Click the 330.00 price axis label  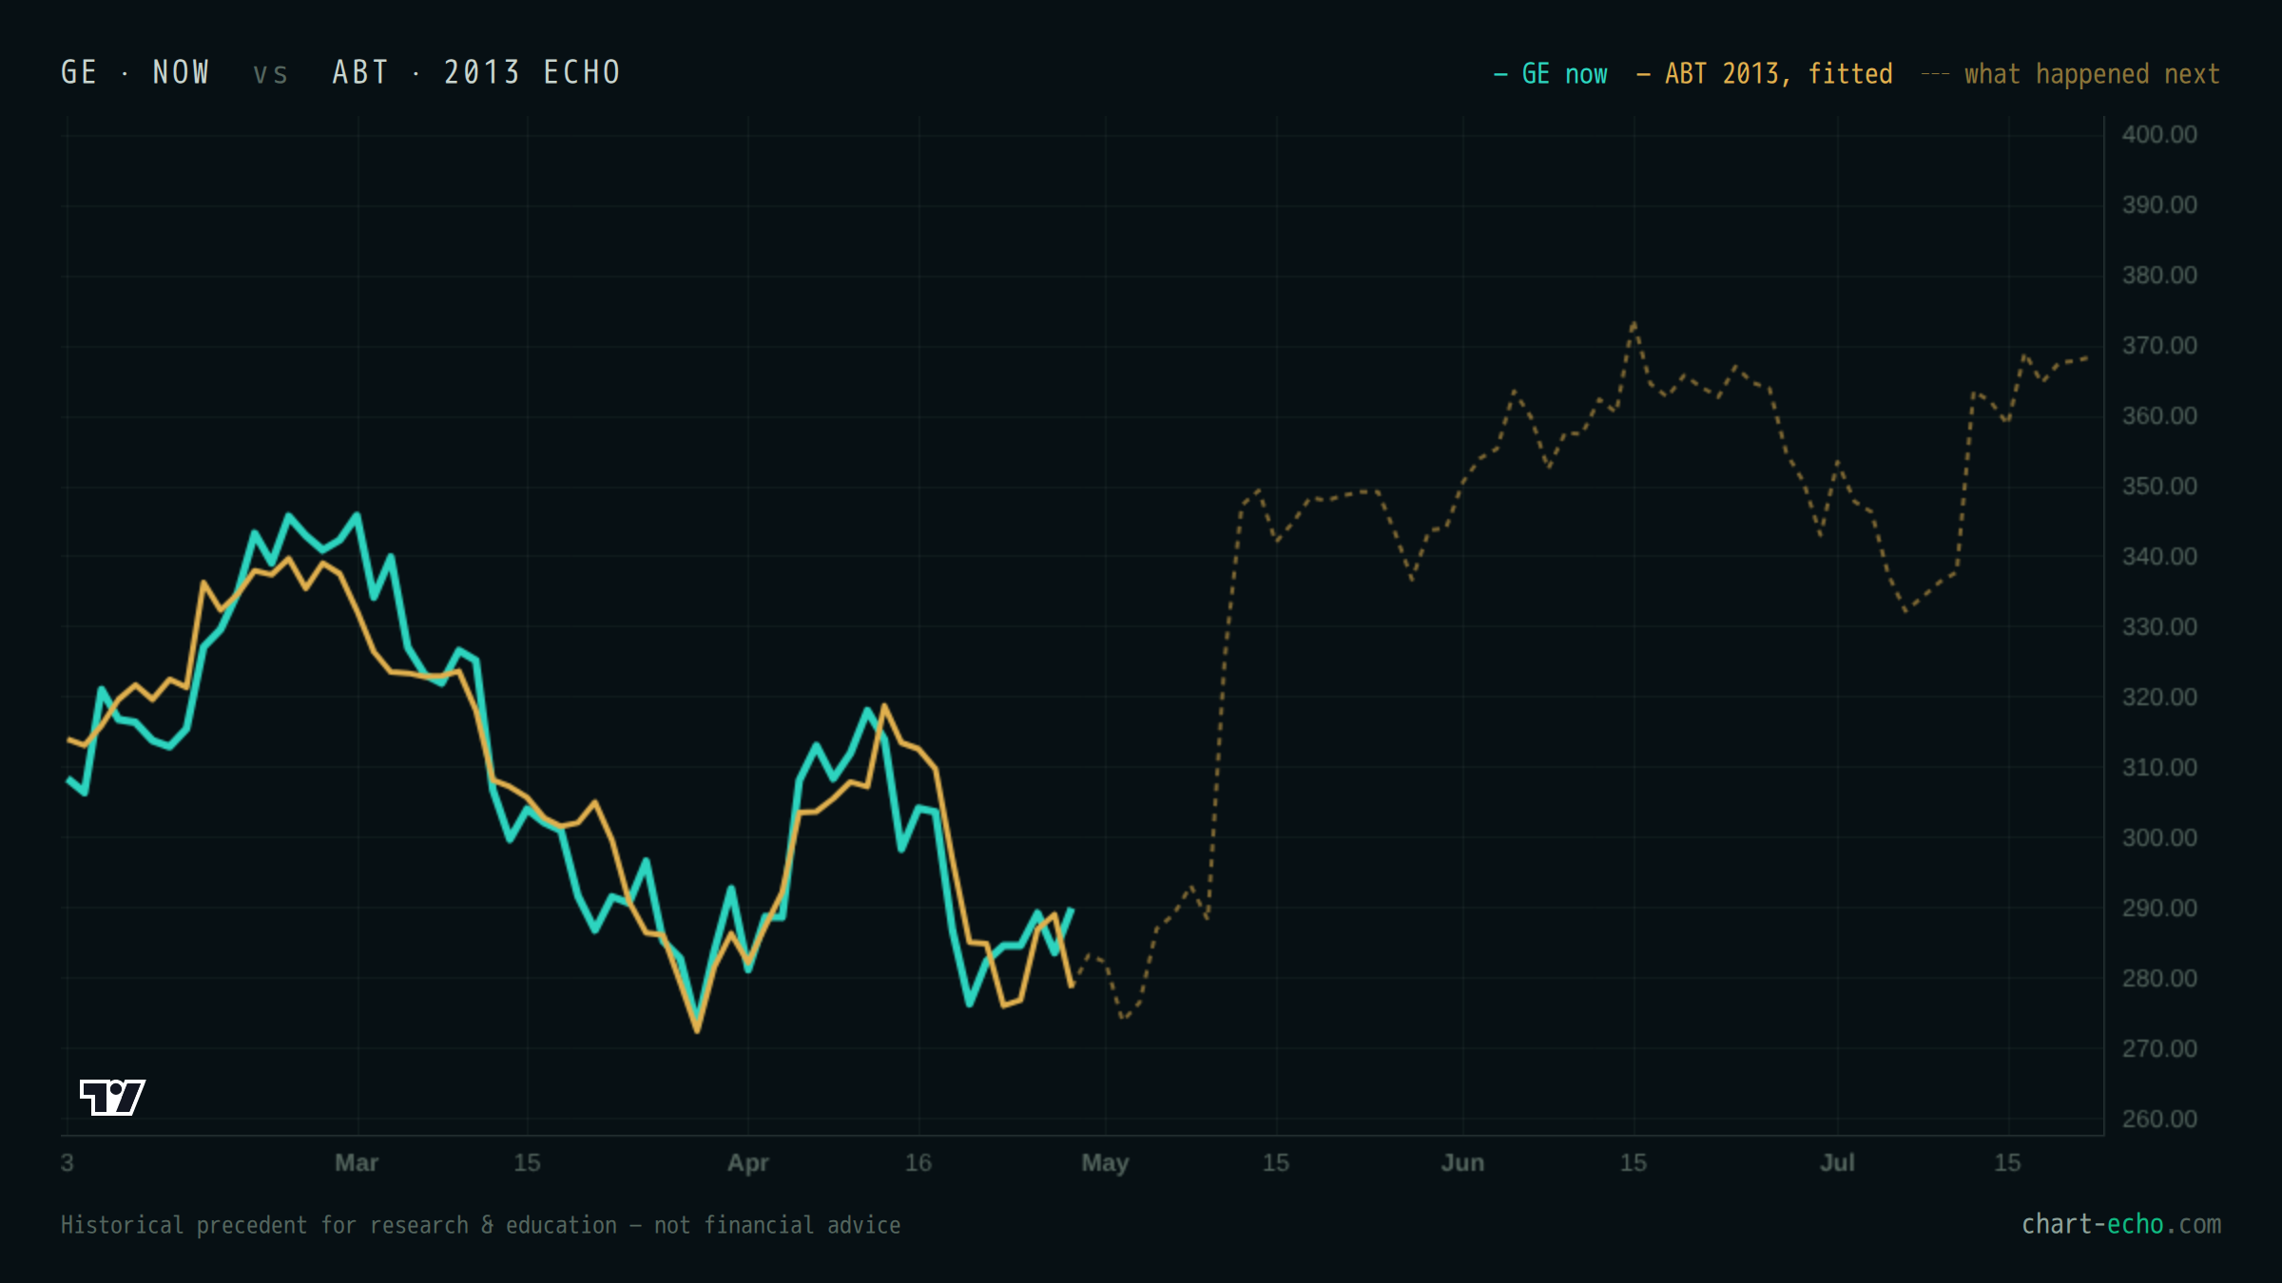[2159, 626]
